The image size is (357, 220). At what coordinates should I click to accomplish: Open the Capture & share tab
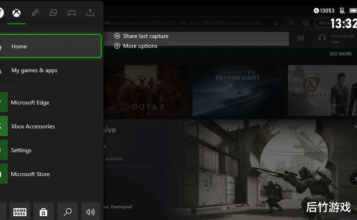90,13
